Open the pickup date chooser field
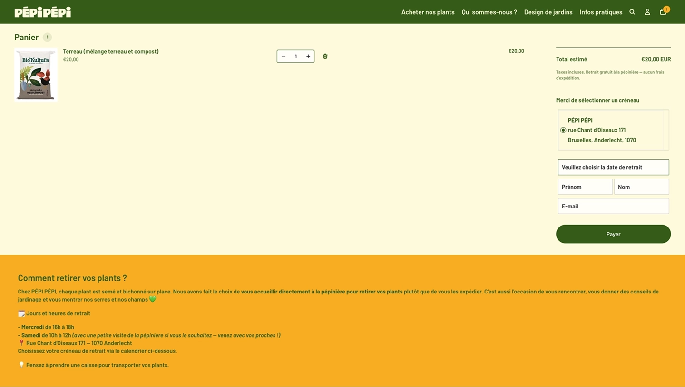 613,167
